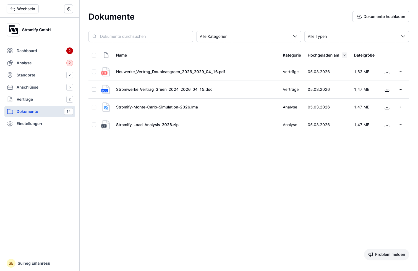Open Stromify-Monte-Carlo-Simulation-2026.lma
Screen dimensions: 418x271
pyautogui.click(x=157, y=107)
